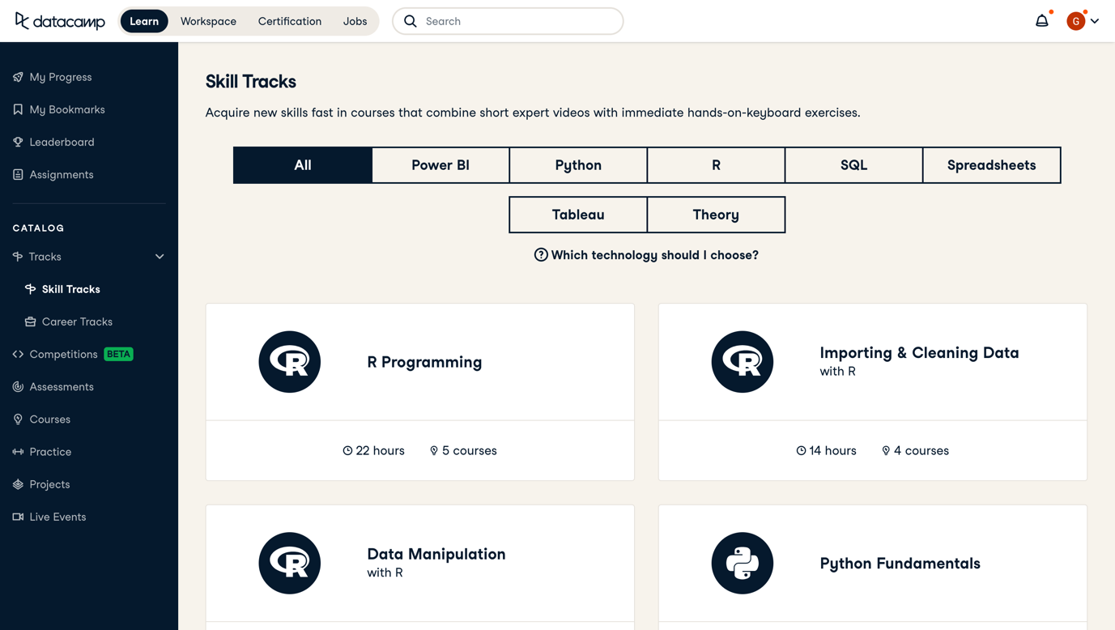Filter skill tracks by Tableau
The image size is (1115, 630).
tap(578, 215)
